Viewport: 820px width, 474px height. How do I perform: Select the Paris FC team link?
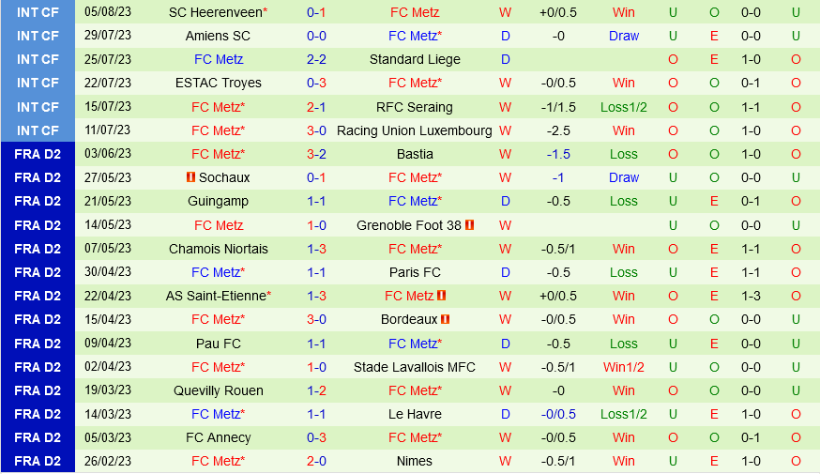pos(415,272)
